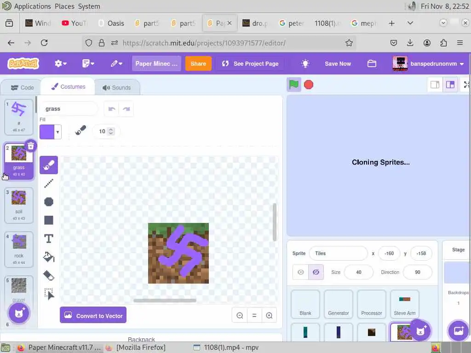Switch to the Oasis browser tab
Viewport: 471px width, 353px height.
pyautogui.click(x=111, y=23)
